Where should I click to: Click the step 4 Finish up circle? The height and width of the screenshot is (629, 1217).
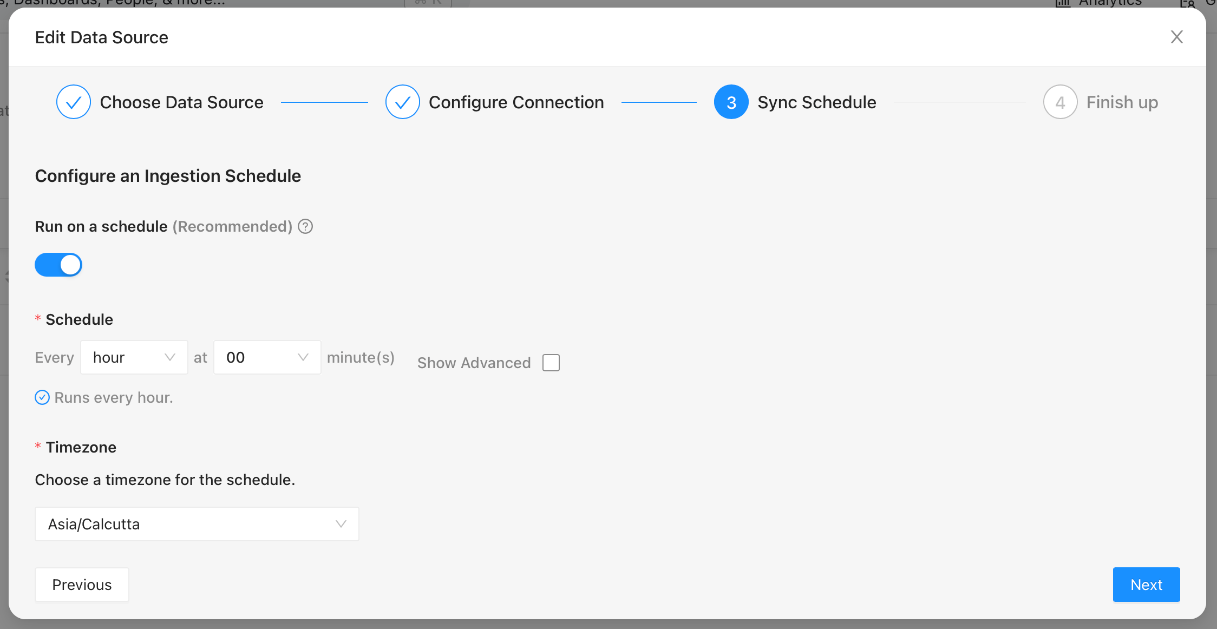[1060, 102]
